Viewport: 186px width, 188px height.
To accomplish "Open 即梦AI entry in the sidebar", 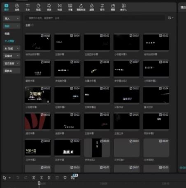I will tap(12, 71).
